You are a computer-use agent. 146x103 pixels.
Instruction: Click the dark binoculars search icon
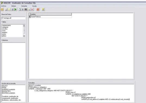pyautogui.click(x=26, y=9)
